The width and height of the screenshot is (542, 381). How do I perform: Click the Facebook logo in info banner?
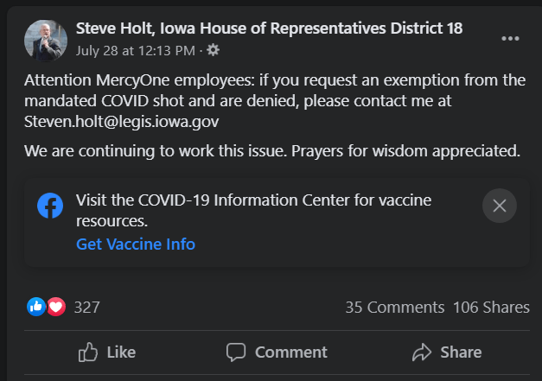click(x=50, y=206)
